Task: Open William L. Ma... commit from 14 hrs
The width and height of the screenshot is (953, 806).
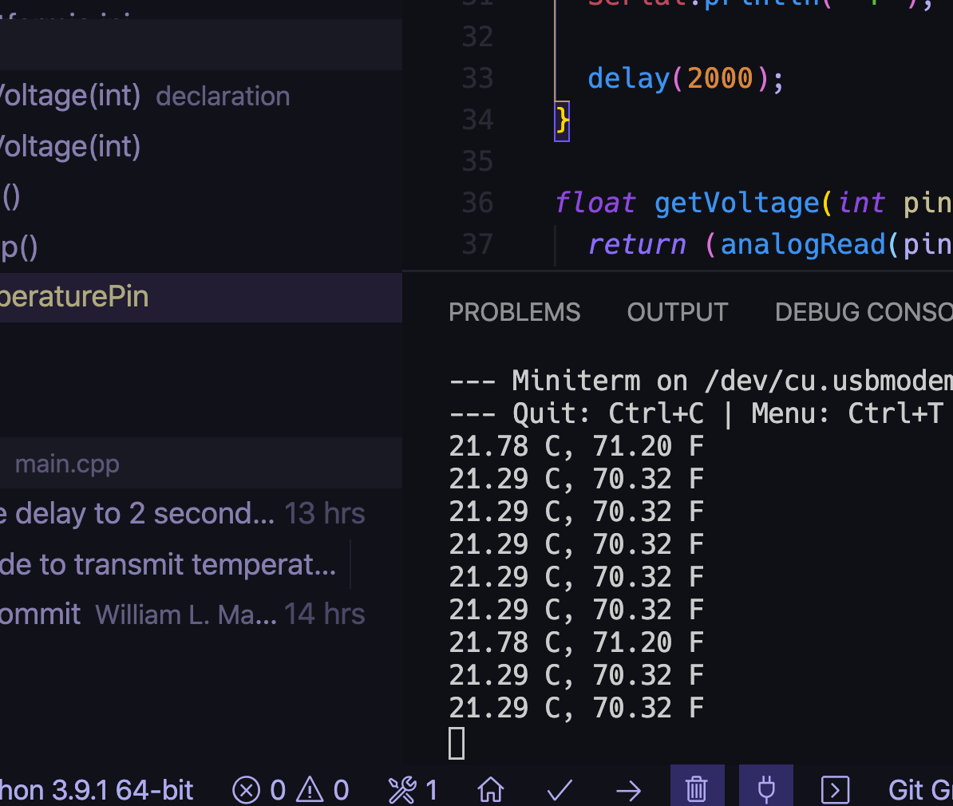Action: pyautogui.click(x=200, y=614)
